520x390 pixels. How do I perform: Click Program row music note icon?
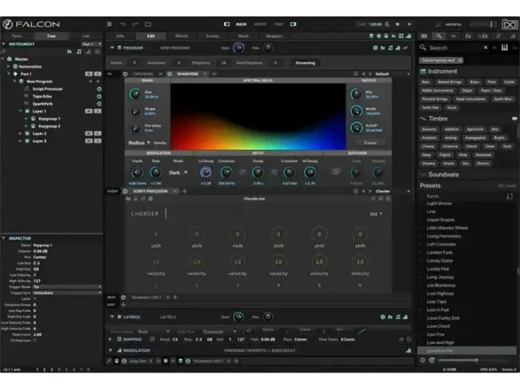[390, 48]
